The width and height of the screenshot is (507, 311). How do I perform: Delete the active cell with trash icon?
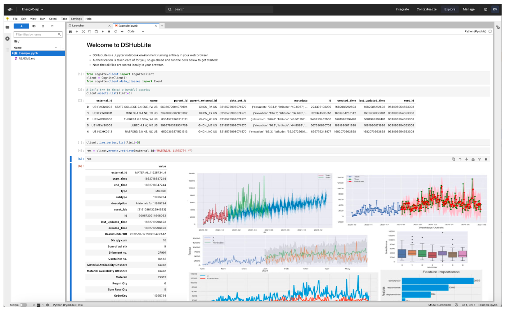click(x=486, y=159)
